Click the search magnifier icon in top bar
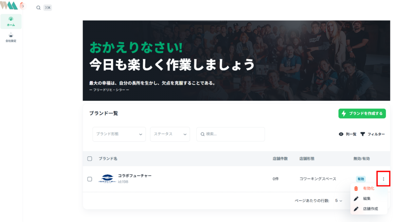 [x=38, y=8]
